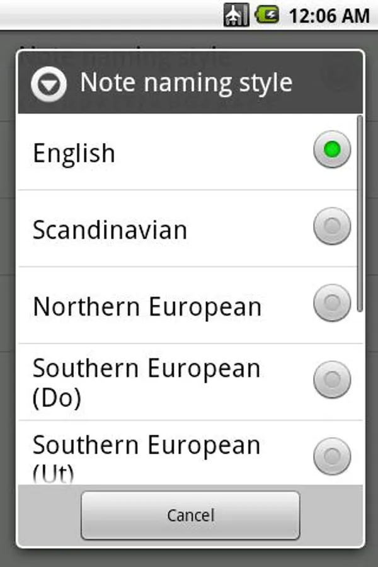This screenshot has width=378, height=567.
Task: Tap the battery charging icon
Action: (266, 14)
